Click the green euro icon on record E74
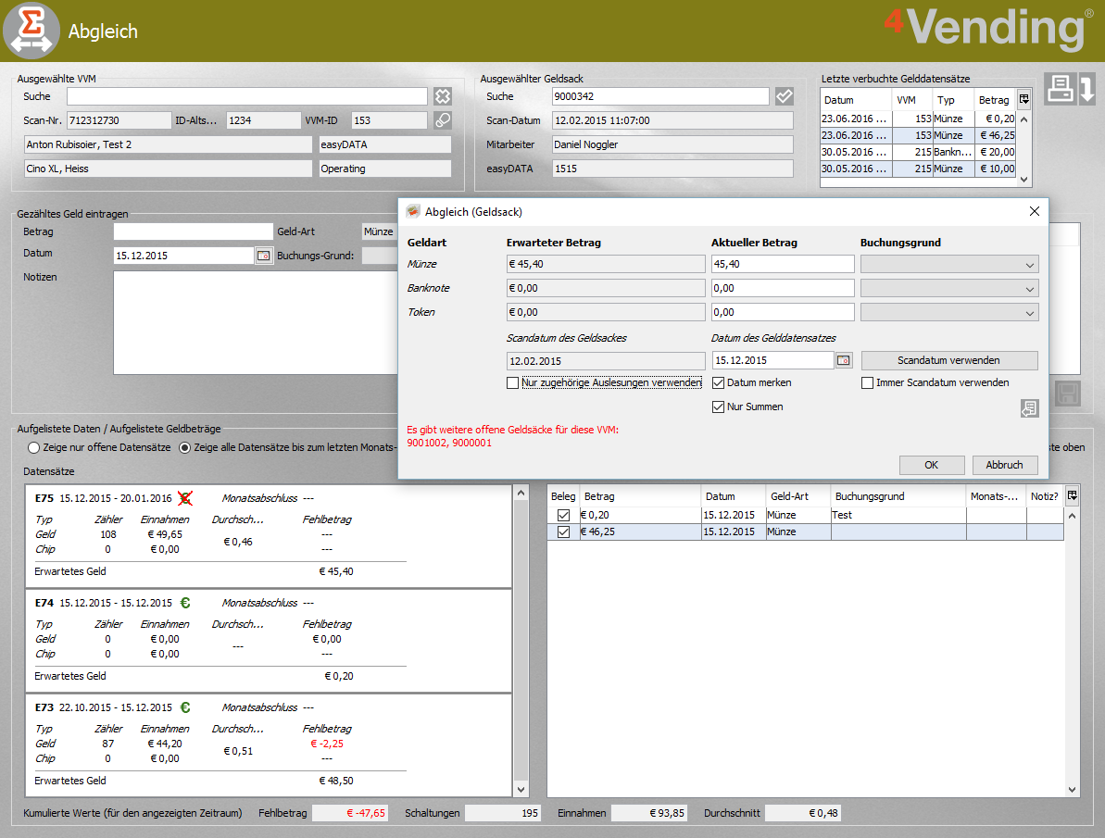Viewport: 1105px width, 838px height. tap(185, 603)
